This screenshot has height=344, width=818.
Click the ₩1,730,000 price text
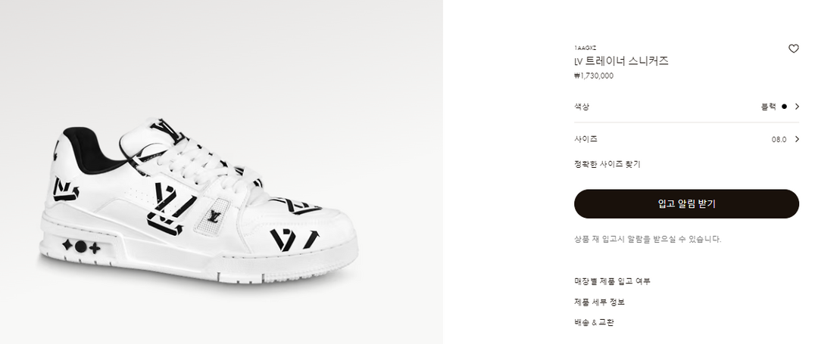point(594,76)
